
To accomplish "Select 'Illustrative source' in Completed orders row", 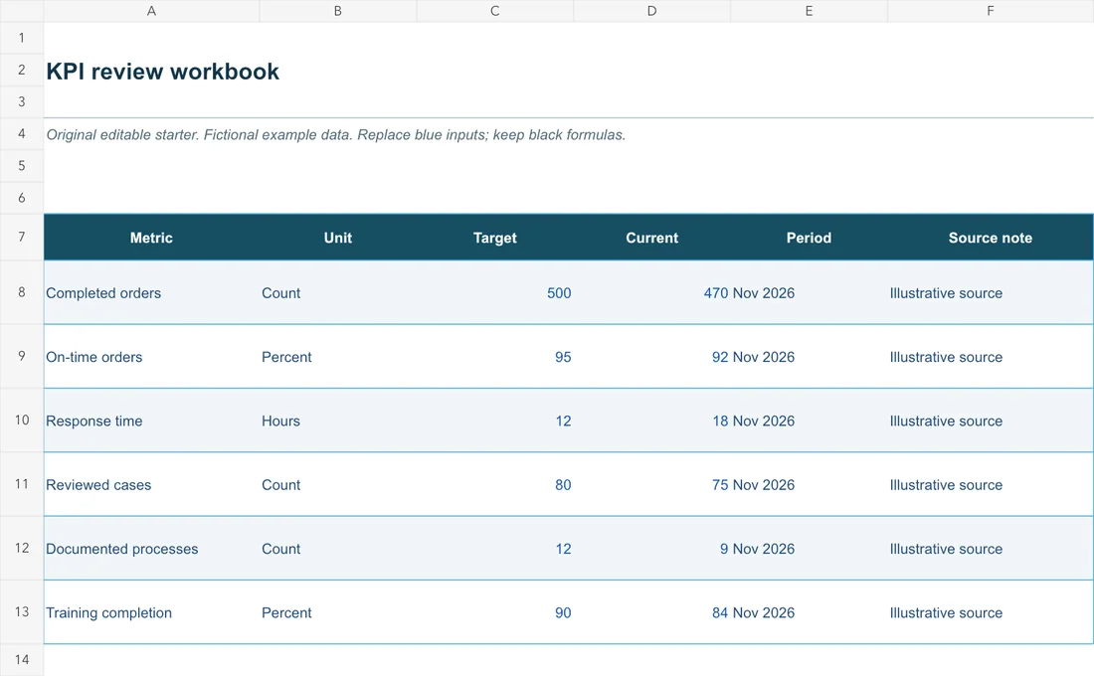I will pos(990,293).
